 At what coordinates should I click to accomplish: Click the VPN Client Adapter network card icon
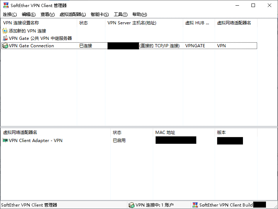click(5, 141)
